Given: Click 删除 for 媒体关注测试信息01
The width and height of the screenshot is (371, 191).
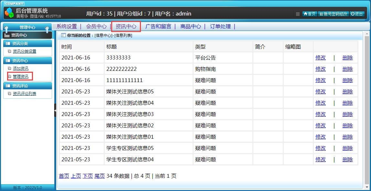Looking at the screenshot, I should [348, 137].
